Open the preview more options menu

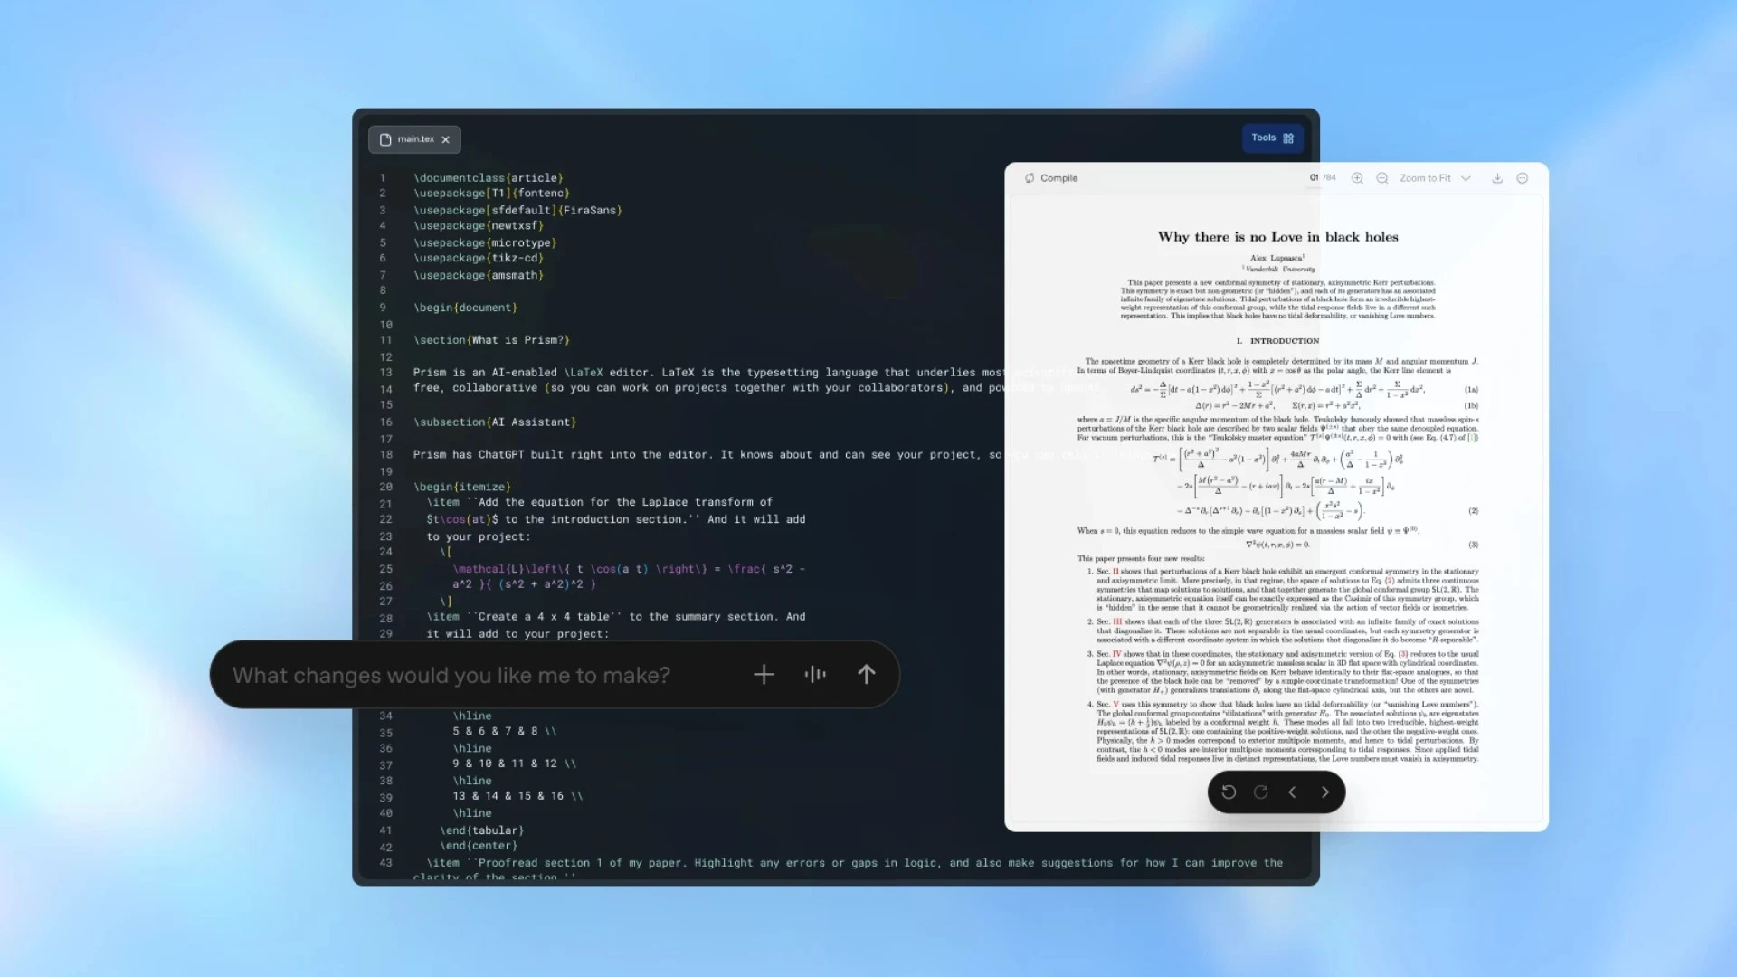[1523, 178]
